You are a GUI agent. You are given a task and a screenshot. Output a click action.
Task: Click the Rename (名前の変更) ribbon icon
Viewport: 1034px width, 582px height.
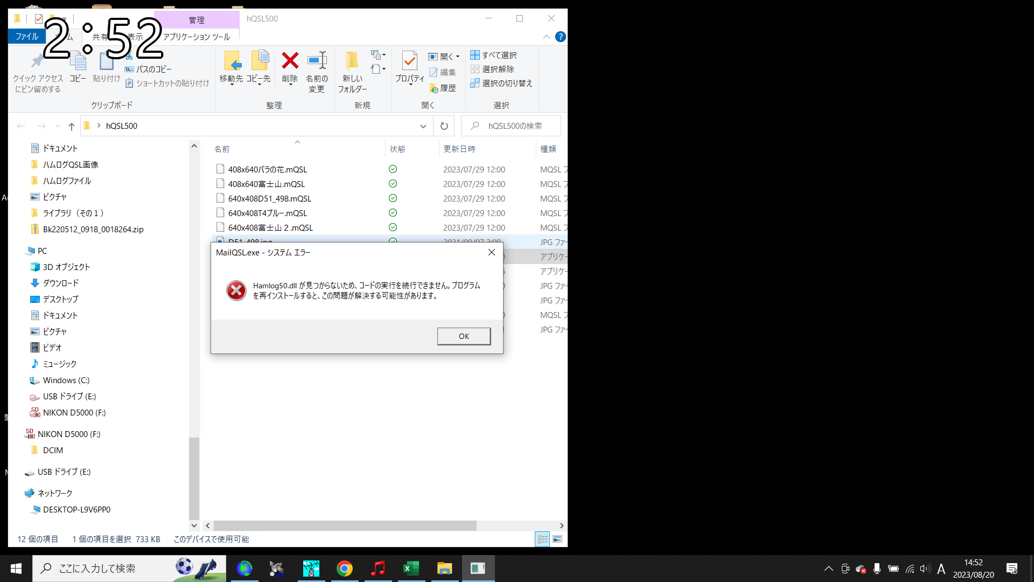[317, 61]
